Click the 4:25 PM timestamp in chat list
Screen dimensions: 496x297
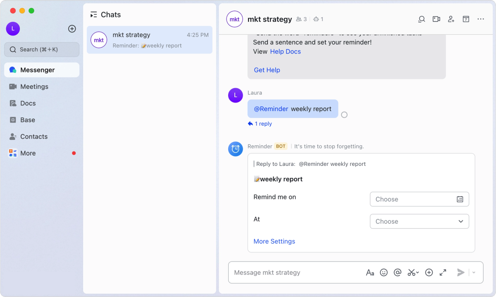[198, 35]
